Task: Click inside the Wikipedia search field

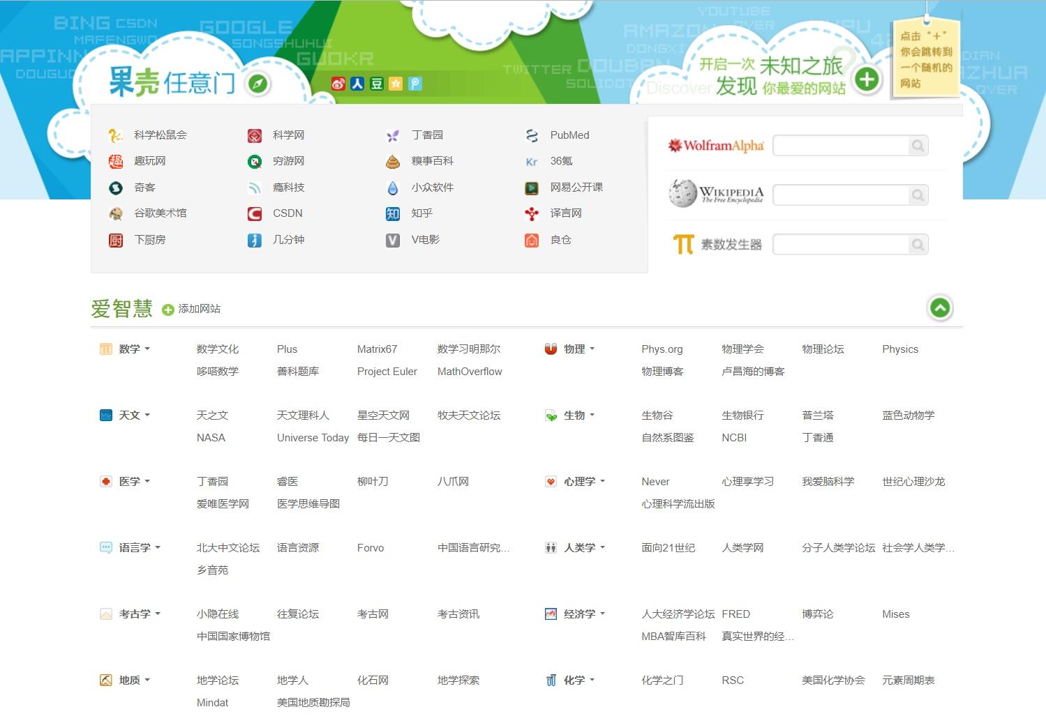Action: [844, 195]
